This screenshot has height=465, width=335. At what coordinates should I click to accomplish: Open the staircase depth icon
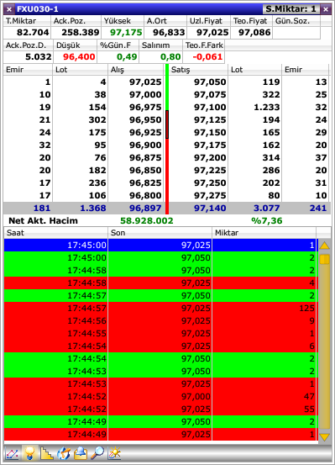click(x=47, y=454)
